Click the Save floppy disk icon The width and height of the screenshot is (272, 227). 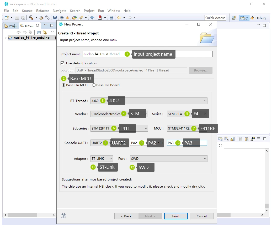(x=17, y=18)
